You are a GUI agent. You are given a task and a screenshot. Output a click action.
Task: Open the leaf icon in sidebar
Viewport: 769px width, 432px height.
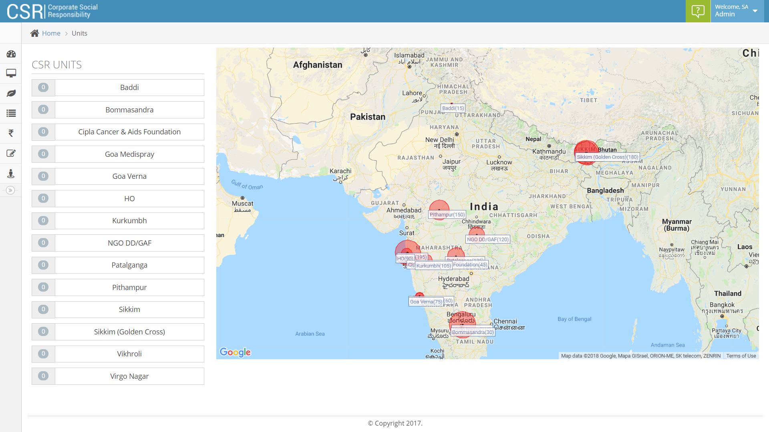[x=11, y=93]
